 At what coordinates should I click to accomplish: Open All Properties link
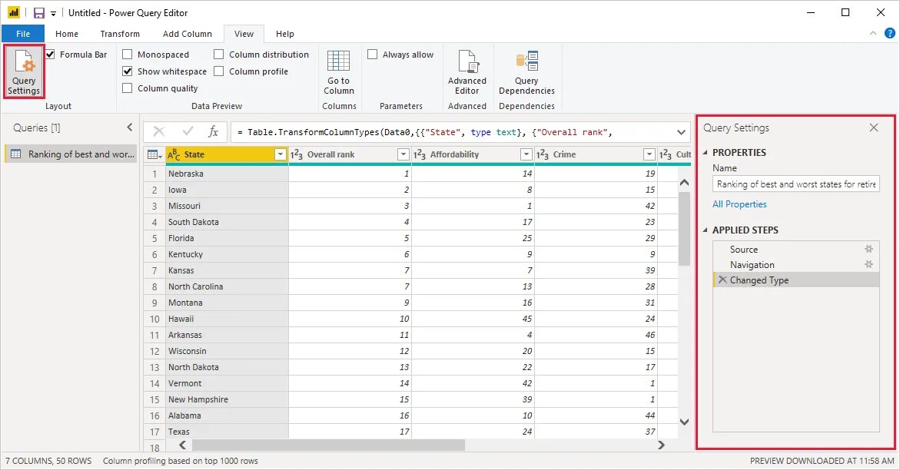(x=739, y=204)
